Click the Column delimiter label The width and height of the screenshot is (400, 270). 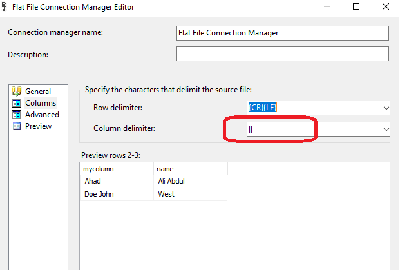click(124, 128)
